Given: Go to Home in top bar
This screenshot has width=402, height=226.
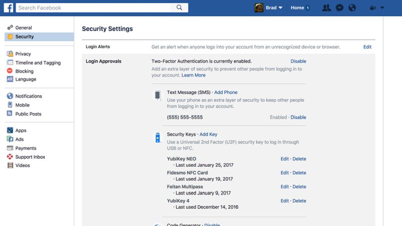Looking at the screenshot, I should tap(297, 8).
